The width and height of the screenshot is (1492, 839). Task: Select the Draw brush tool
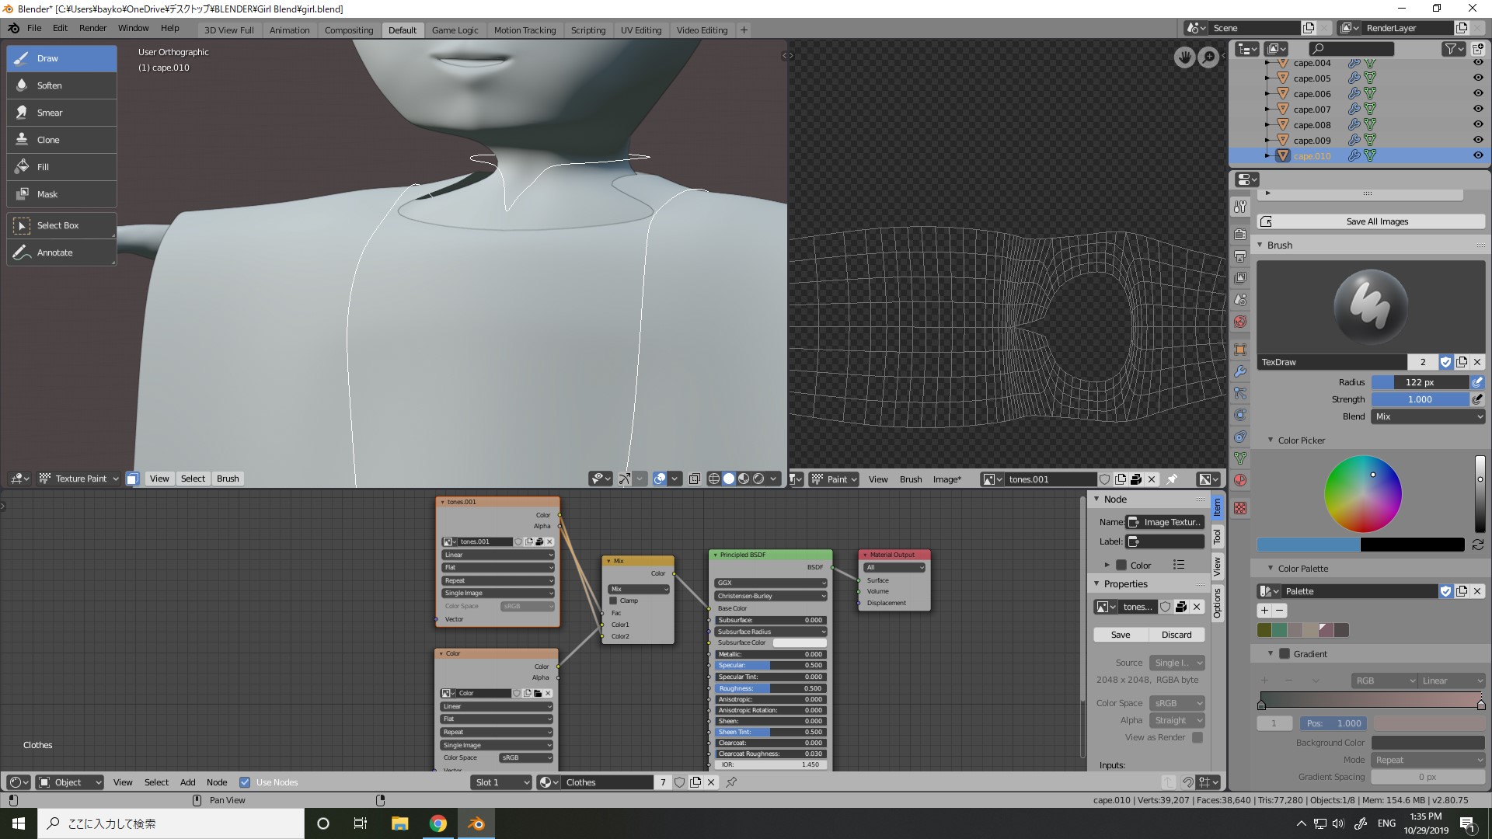click(x=61, y=58)
